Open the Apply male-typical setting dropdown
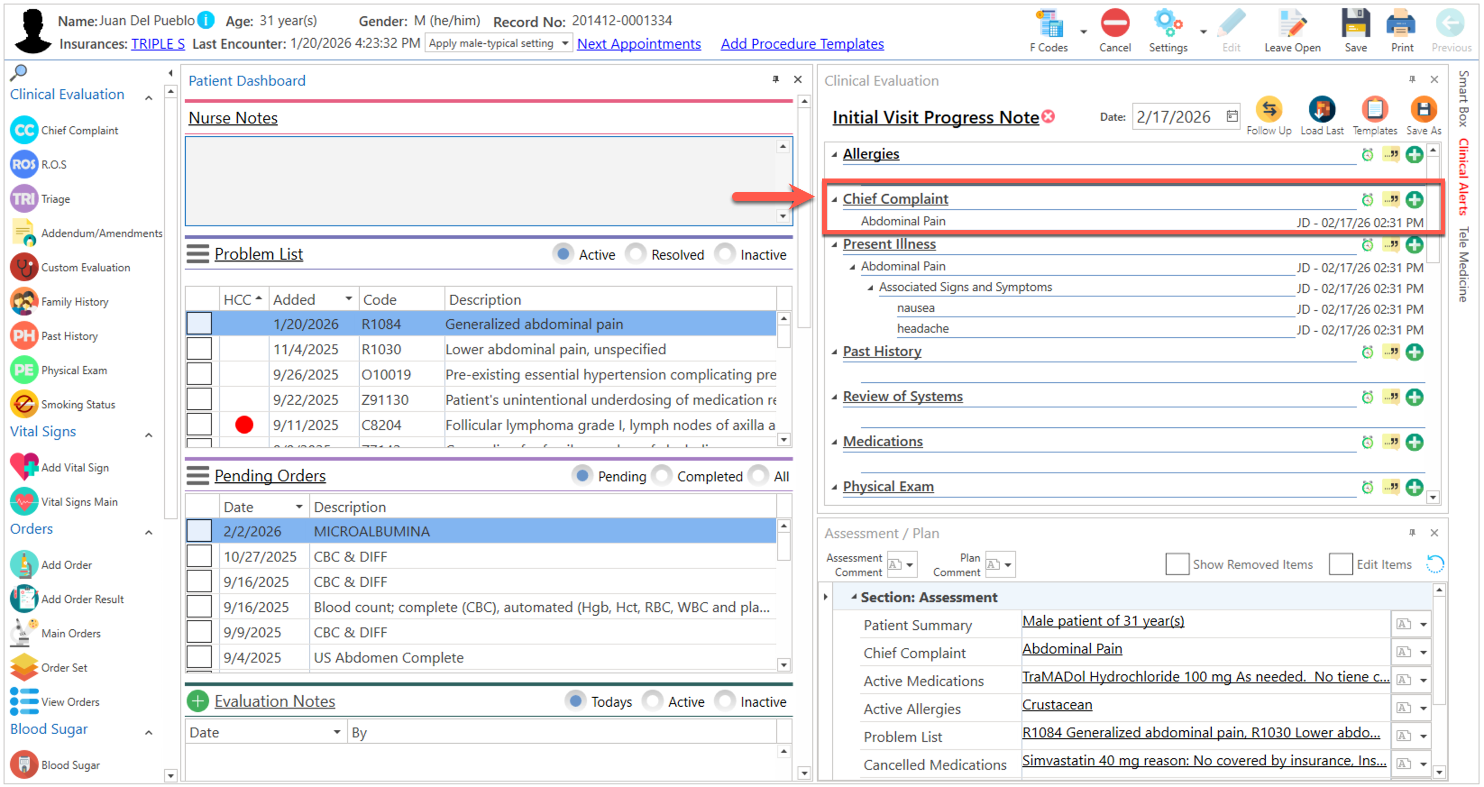This screenshot has width=1484, height=787. coord(565,43)
